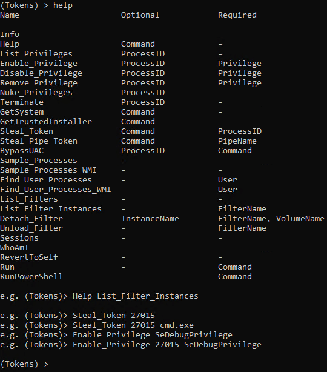Viewport: 327px width, 372px height.
Task: Click the Required column header
Action: 237,15
